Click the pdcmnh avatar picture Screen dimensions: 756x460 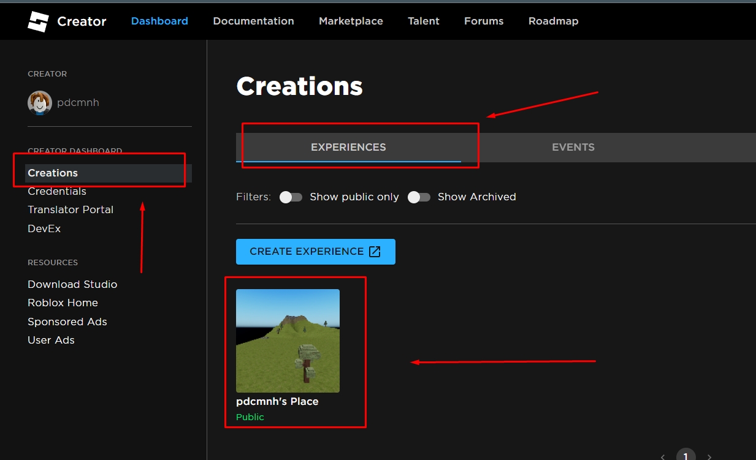(40, 103)
